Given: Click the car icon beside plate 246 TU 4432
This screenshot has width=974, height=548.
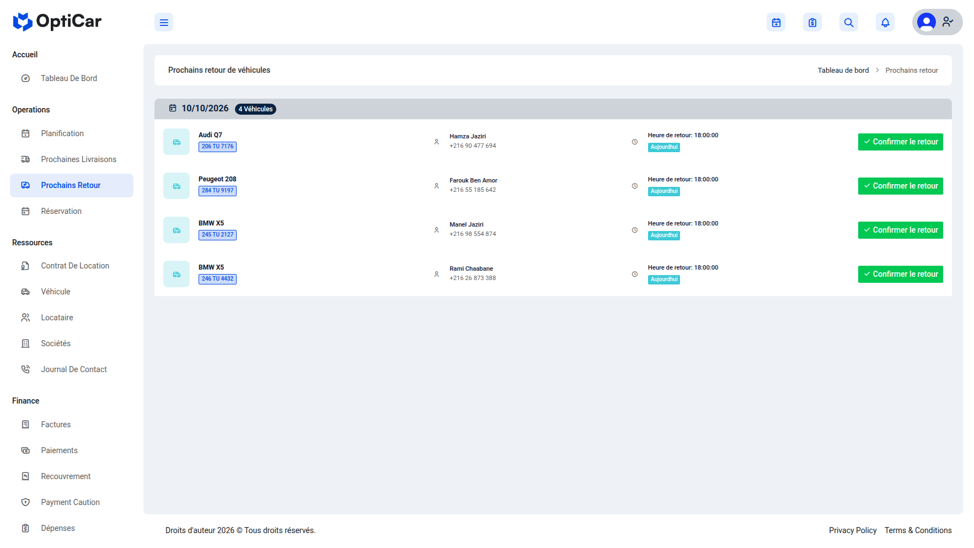Looking at the screenshot, I should point(176,275).
